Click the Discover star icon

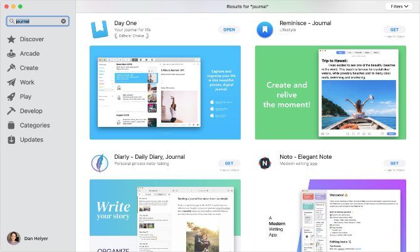[x=11, y=39]
